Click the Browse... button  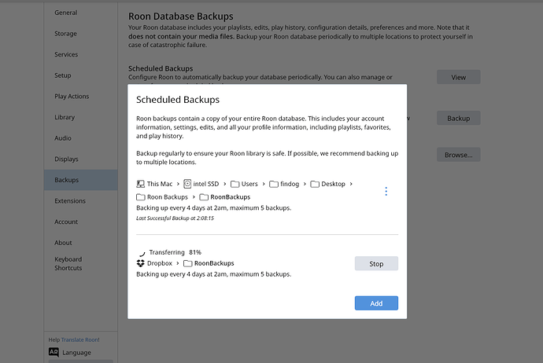click(x=458, y=155)
